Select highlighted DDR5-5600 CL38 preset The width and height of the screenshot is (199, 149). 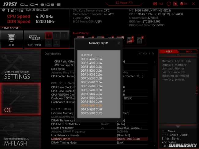[x=91, y=106]
